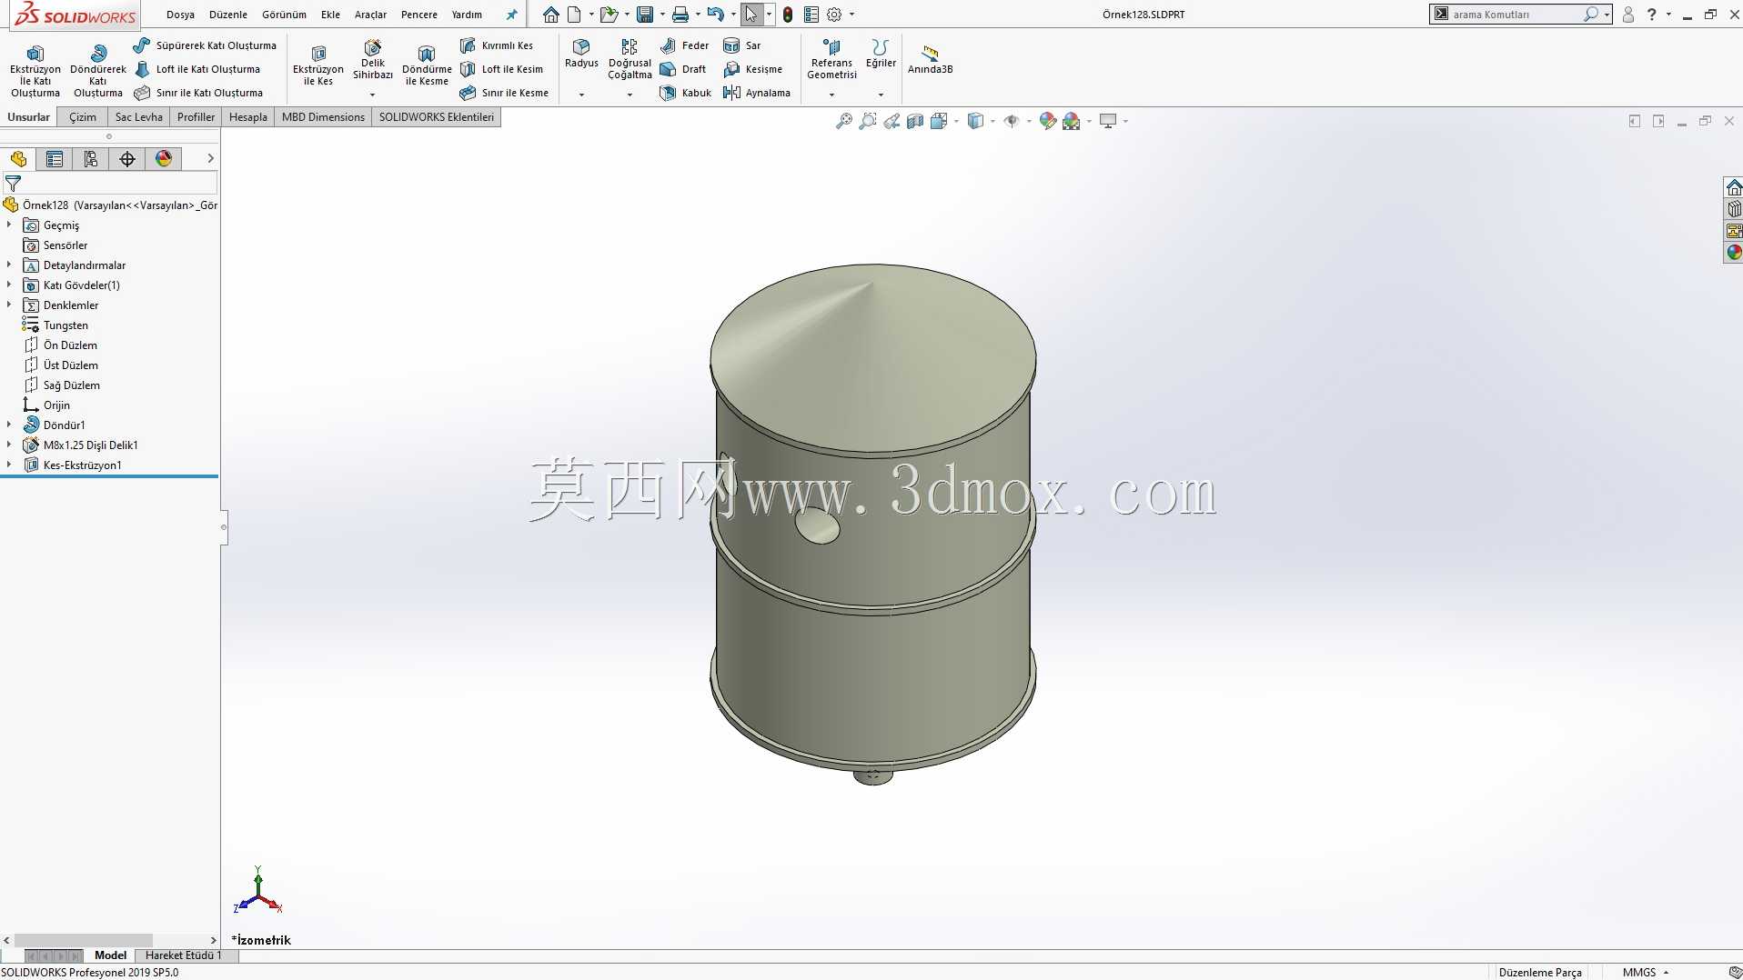Switch to the Hesapla tab

tap(248, 117)
